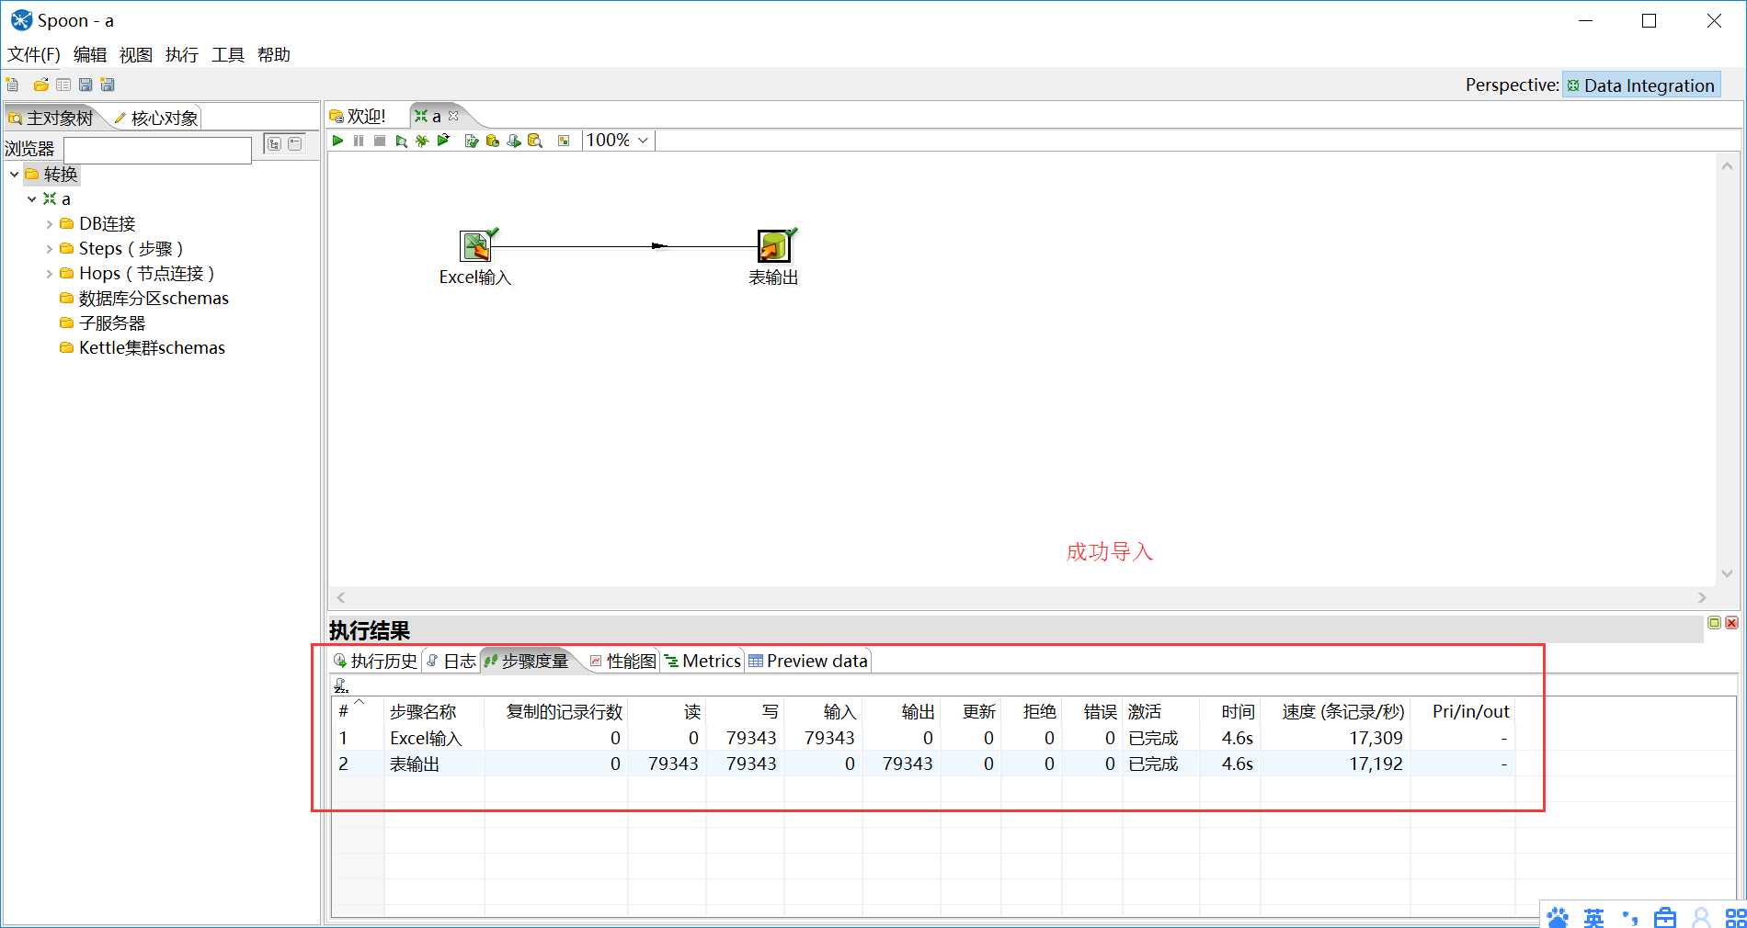The width and height of the screenshot is (1747, 928).
Task: Click the Baidu paw input method icon
Action: point(1558,916)
